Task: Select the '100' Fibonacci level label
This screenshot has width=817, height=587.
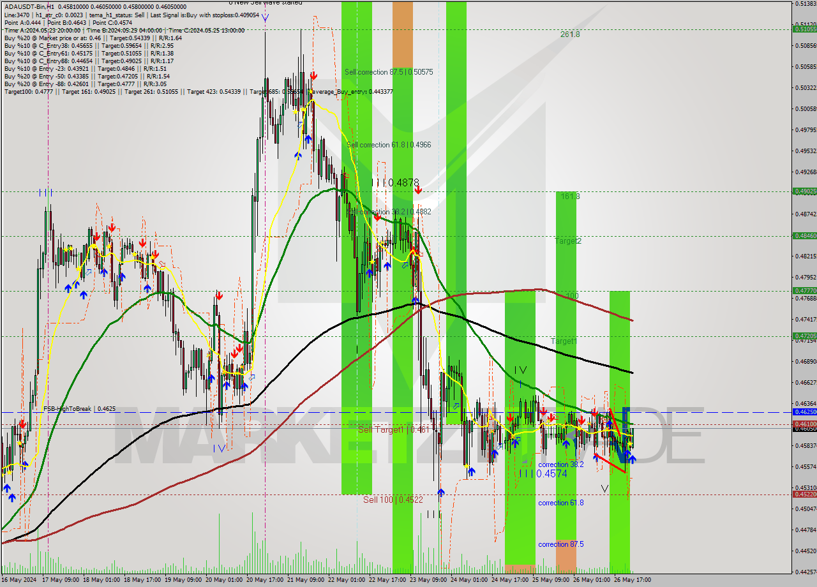Action: click(x=572, y=296)
